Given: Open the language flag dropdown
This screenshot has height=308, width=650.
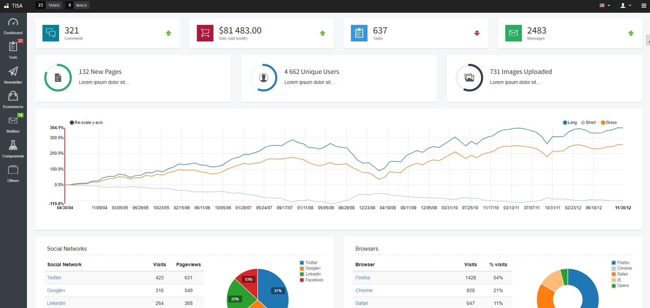Looking at the screenshot, I should (x=605, y=6).
